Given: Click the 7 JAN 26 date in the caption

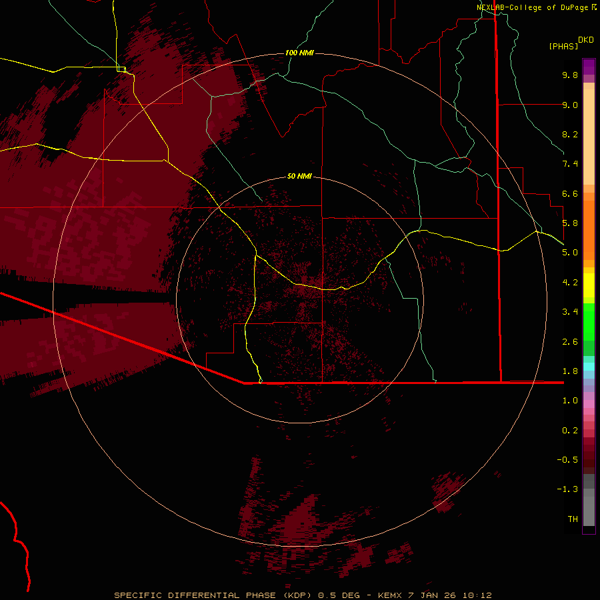Looking at the screenshot, I should (x=433, y=595).
